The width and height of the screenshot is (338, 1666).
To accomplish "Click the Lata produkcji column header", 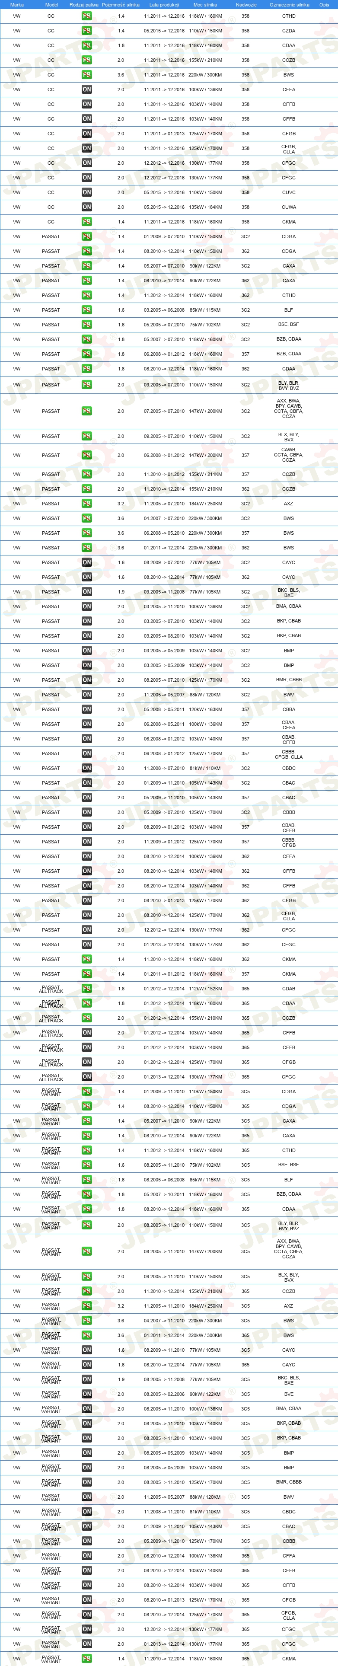I will [x=164, y=4].
